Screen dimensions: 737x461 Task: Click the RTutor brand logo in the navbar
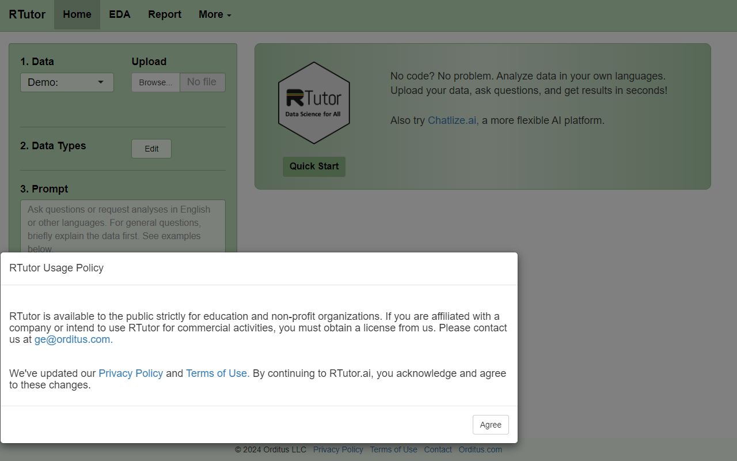tap(26, 14)
